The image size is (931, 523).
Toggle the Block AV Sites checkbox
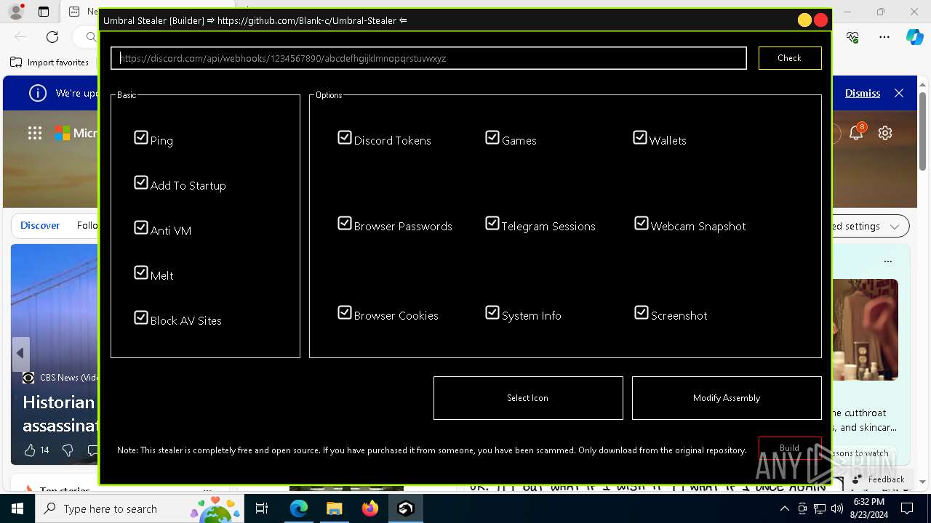tap(141, 317)
